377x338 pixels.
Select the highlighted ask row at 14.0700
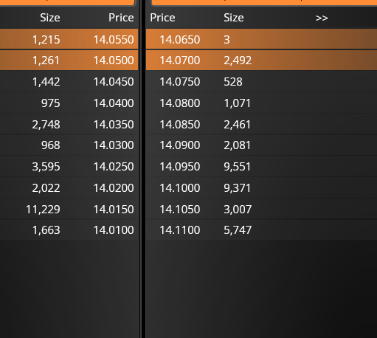pyautogui.click(x=261, y=61)
